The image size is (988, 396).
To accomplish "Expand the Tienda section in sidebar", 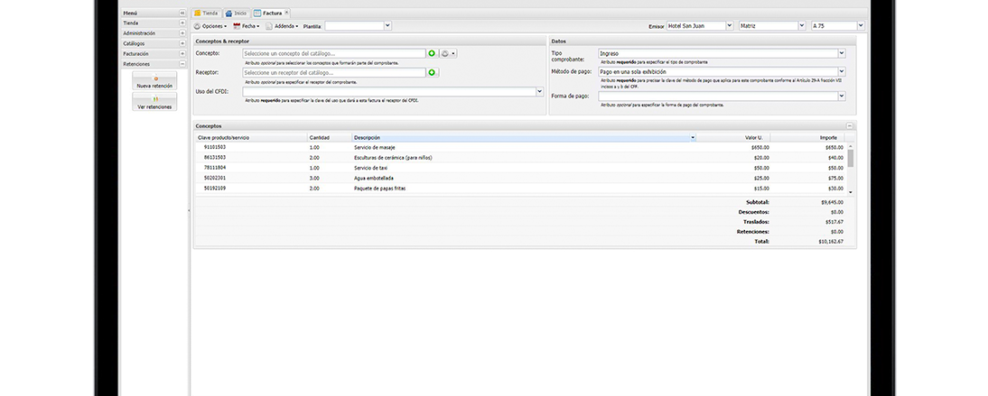I will (182, 23).
